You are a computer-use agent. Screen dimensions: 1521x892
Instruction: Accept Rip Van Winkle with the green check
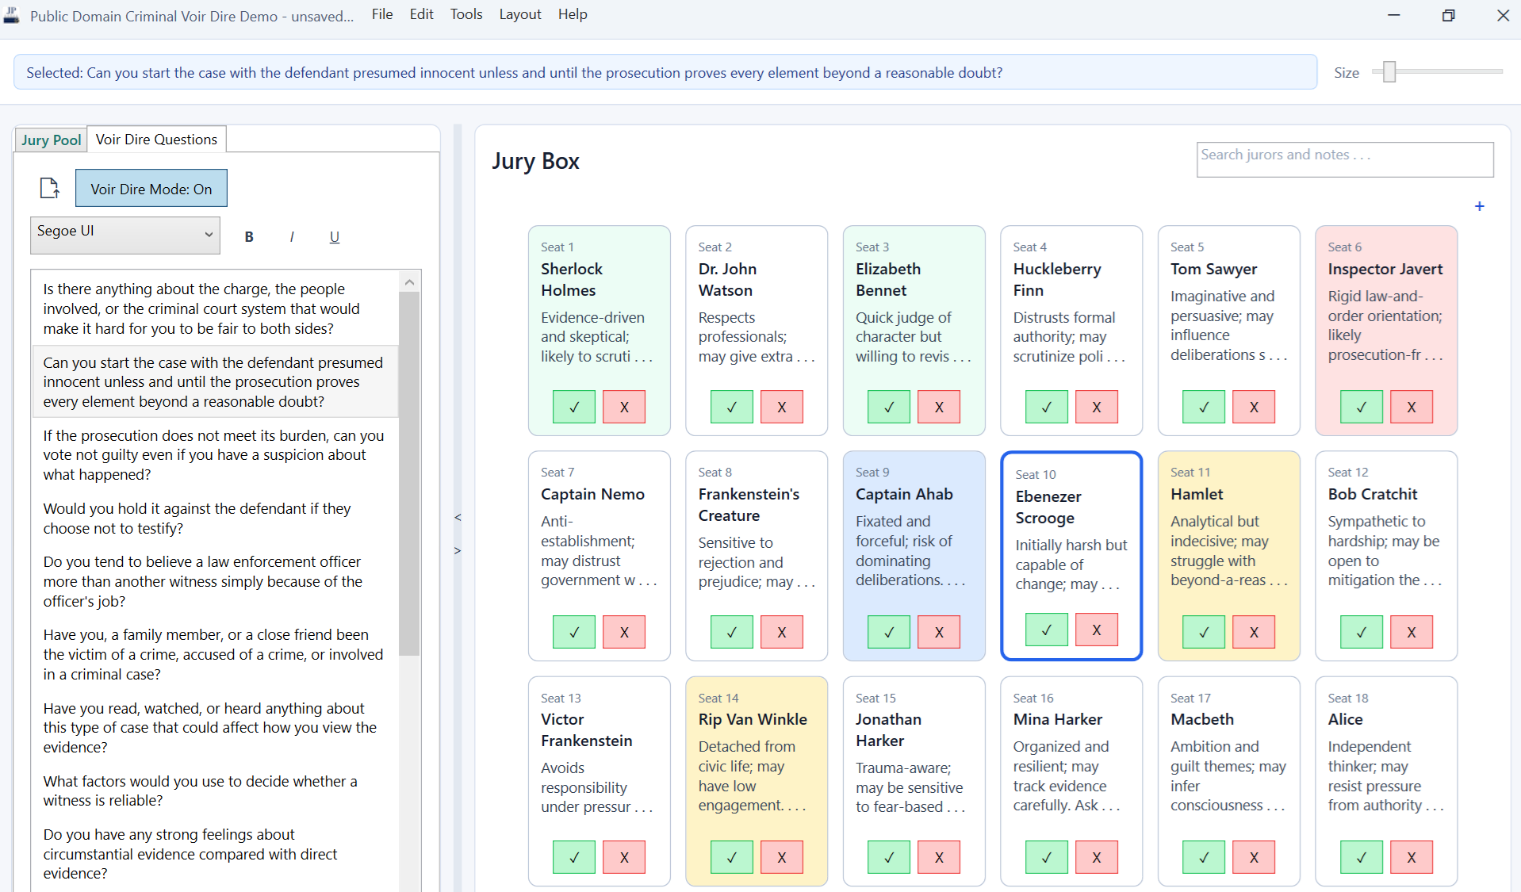pos(732,857)
